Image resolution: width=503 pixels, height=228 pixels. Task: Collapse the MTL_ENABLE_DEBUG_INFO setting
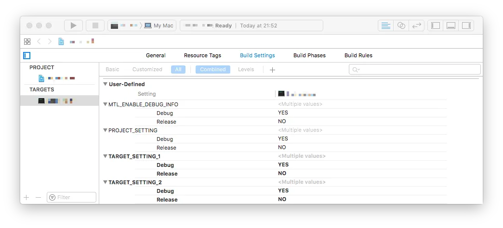tap(105, 104)
